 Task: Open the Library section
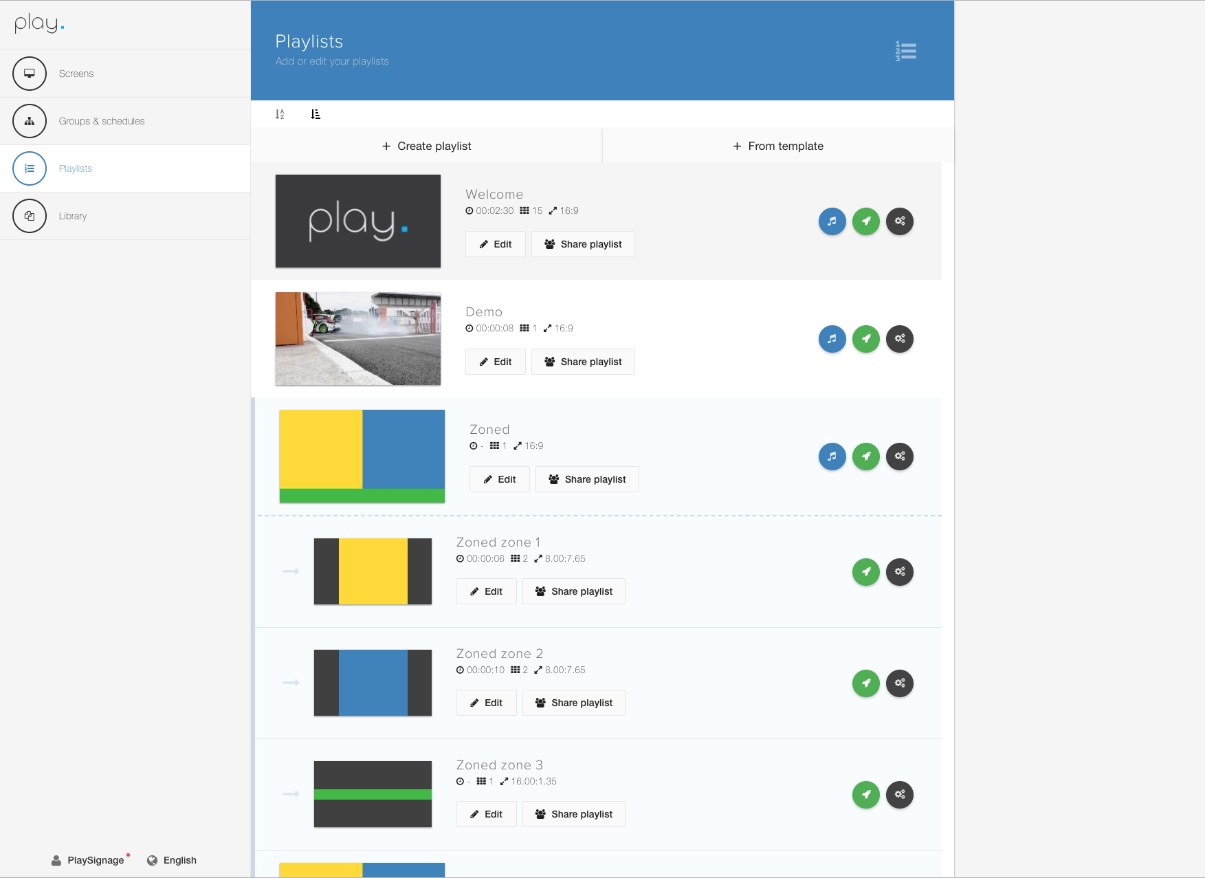coord(73,216)
